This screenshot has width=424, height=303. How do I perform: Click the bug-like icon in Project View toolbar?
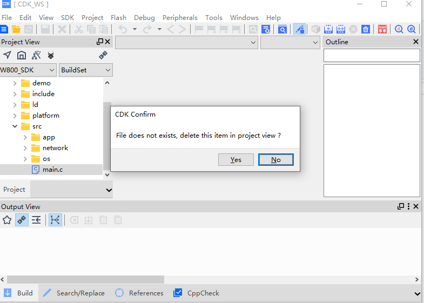pyautogui.click(x=51, y=55)
